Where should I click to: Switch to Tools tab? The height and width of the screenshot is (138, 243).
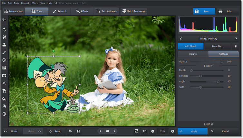36,11
